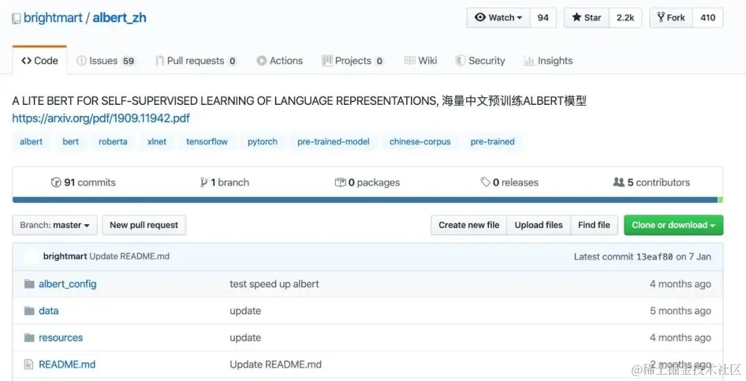Screen dimensions: 746x381
Task: Star the repository
Action: click(586, 17)
